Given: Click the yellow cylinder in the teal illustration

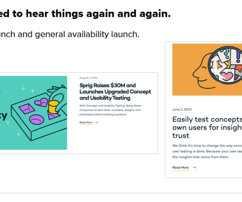Looking at the screenshot, I should (53, 107).
